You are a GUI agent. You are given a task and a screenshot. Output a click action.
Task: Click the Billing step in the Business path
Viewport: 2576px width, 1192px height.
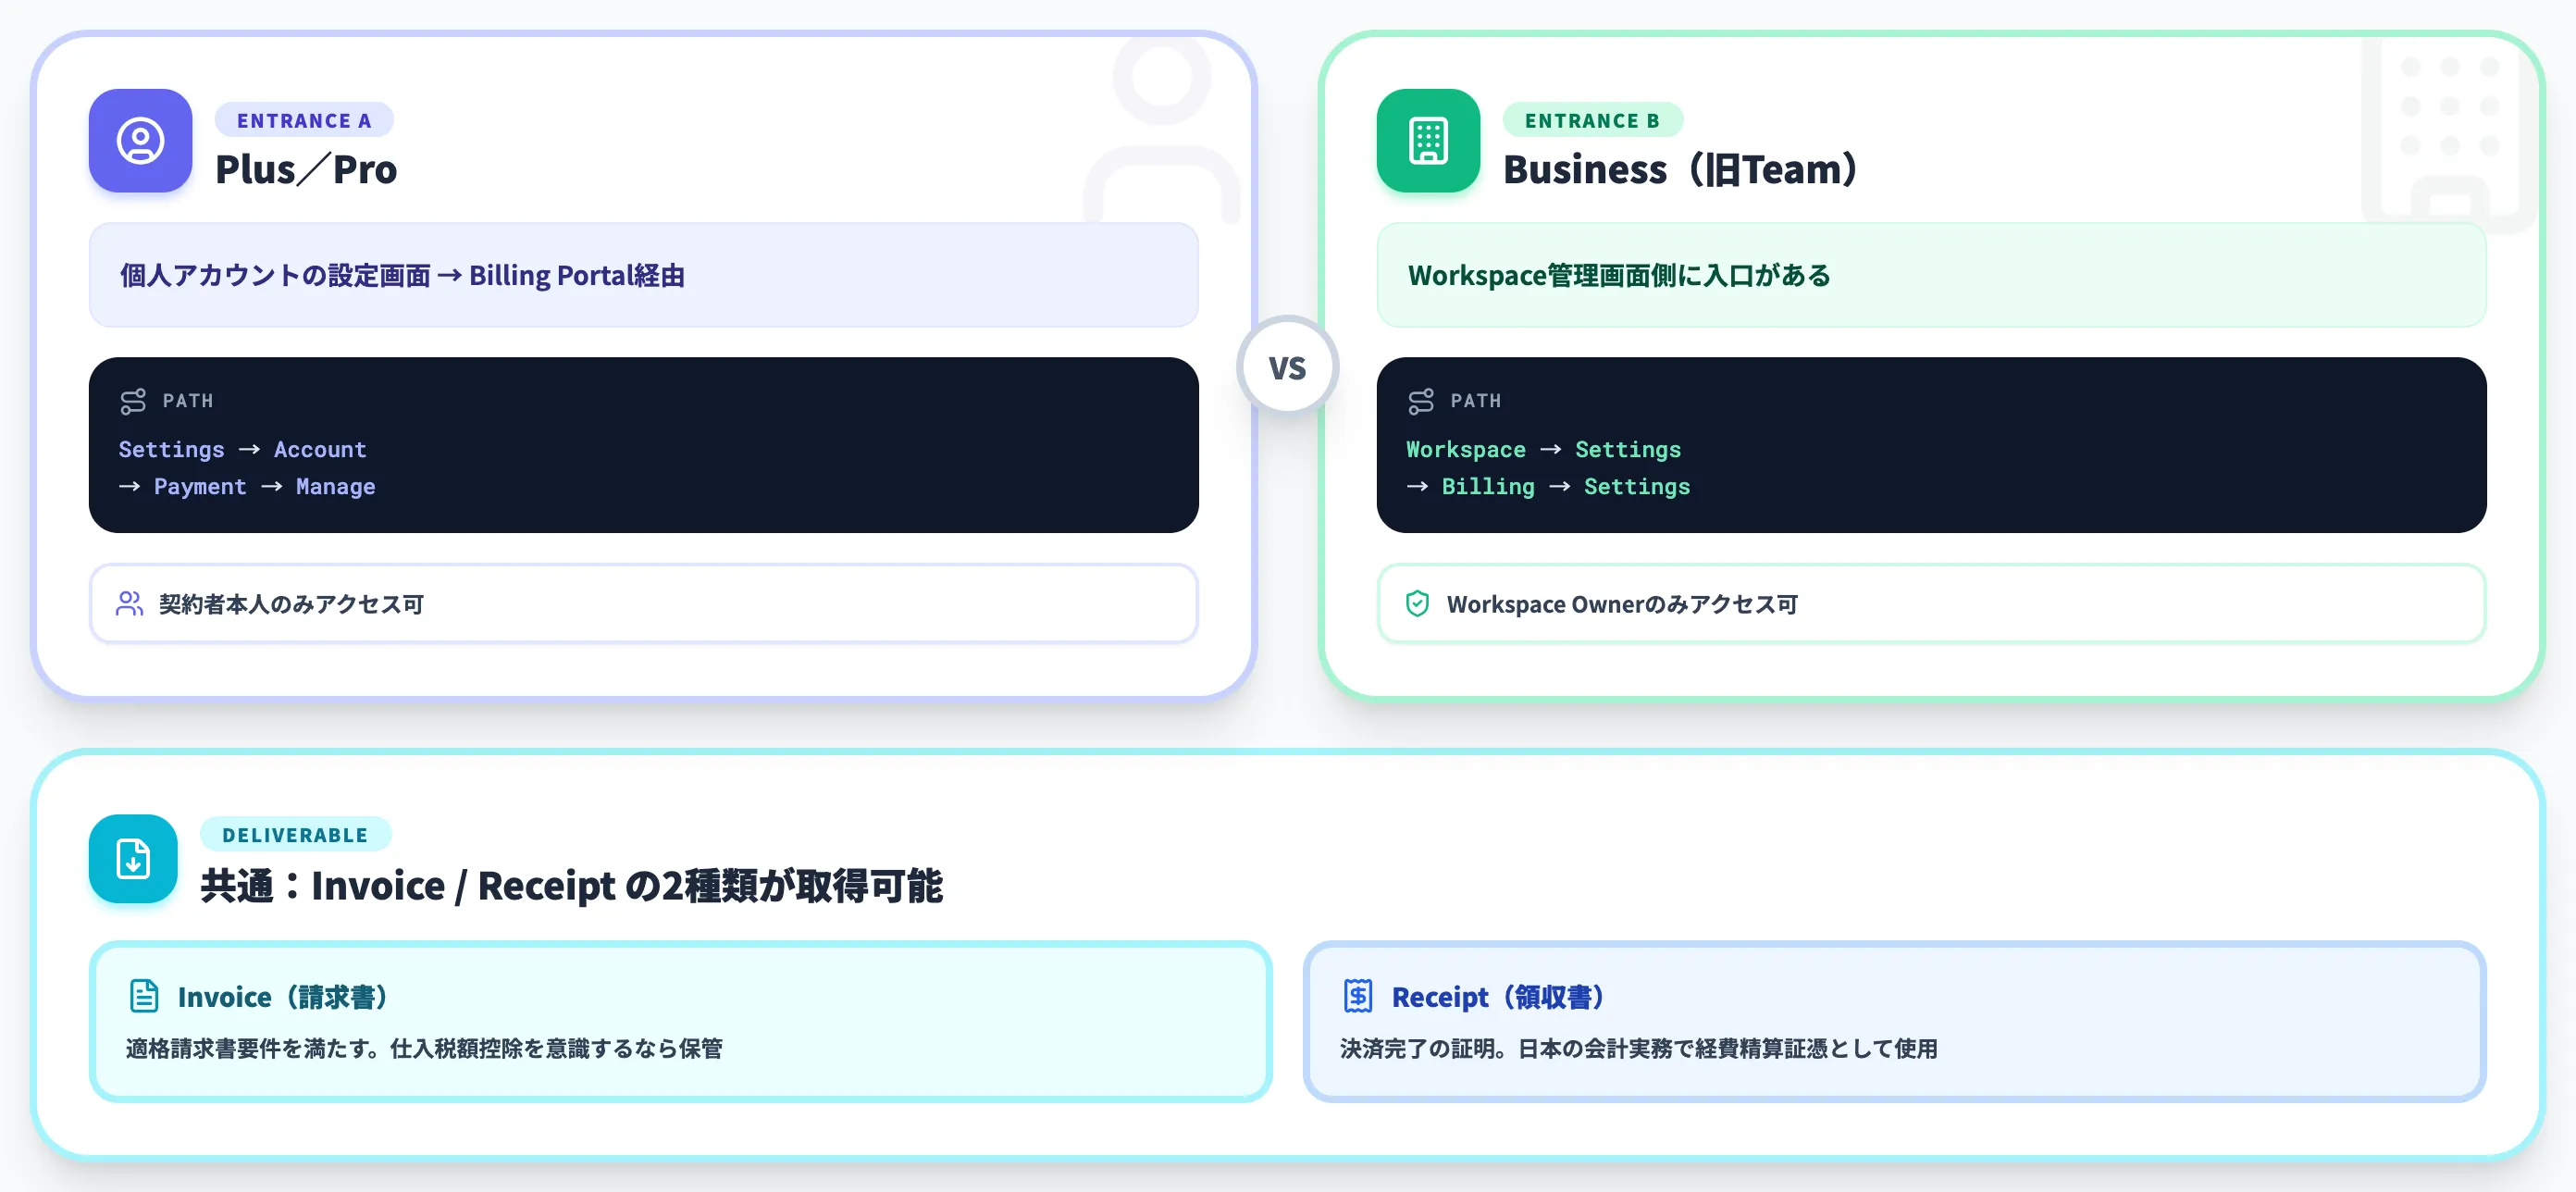click(1488, 487)
